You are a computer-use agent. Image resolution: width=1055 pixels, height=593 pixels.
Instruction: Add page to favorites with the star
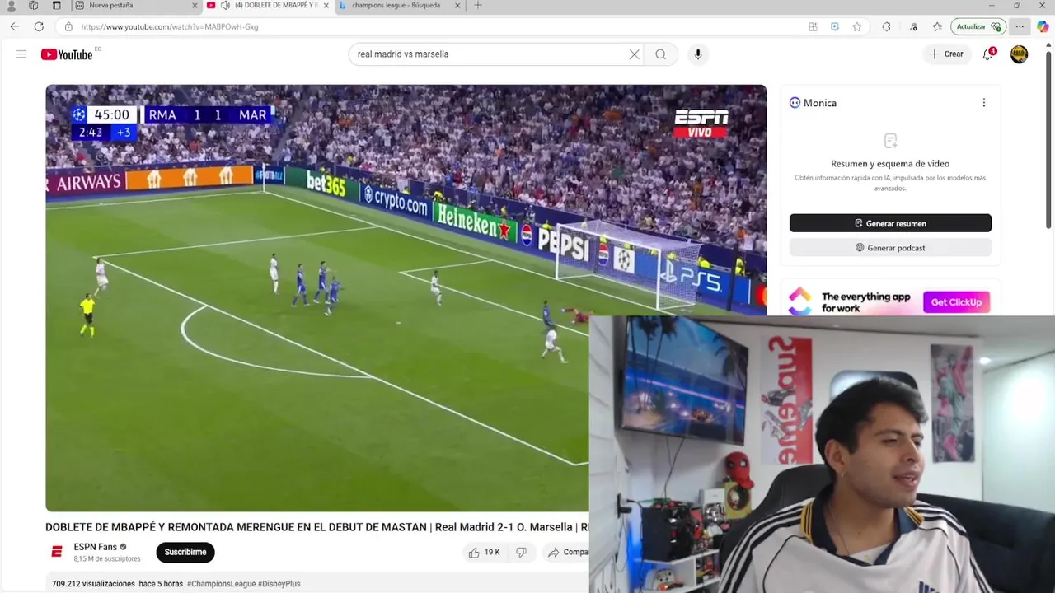point(857,26)
